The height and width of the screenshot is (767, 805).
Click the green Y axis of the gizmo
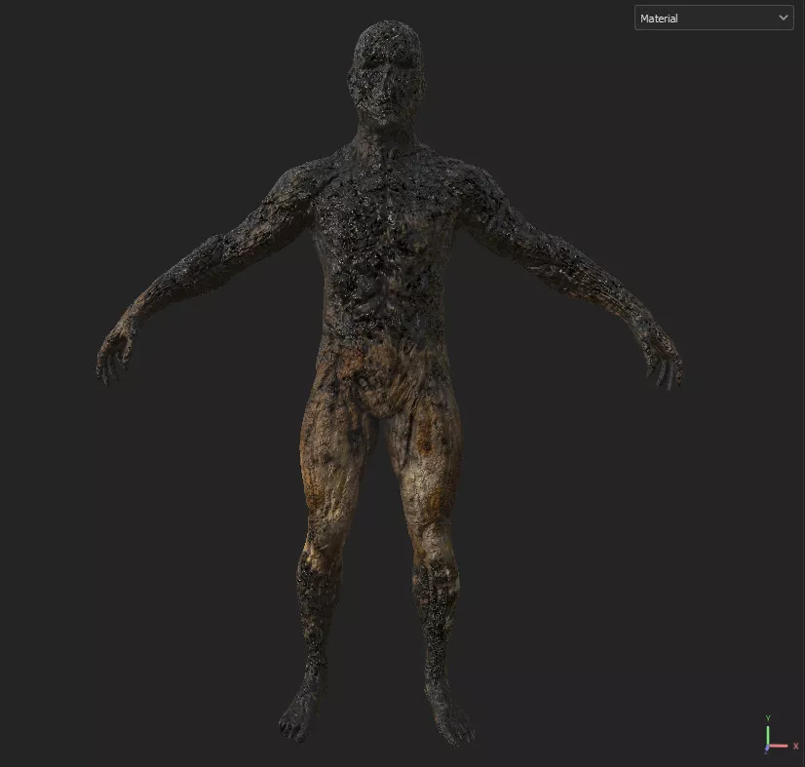pos(769,736)
